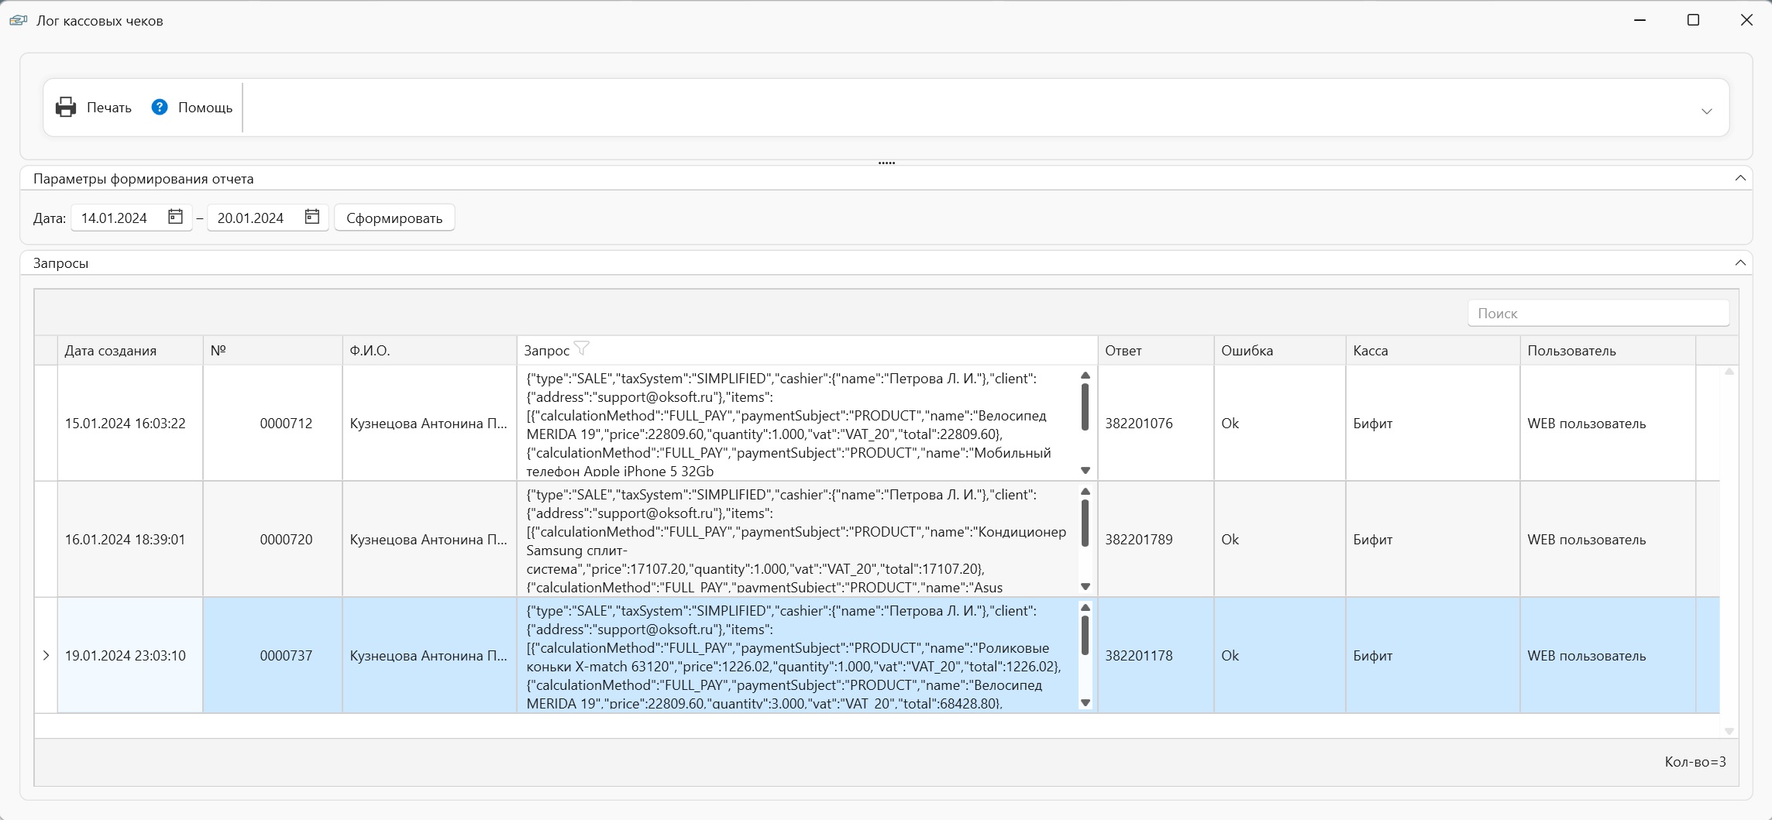
Task: Sort by Ответ column header
Action: tap(1156, 350)
